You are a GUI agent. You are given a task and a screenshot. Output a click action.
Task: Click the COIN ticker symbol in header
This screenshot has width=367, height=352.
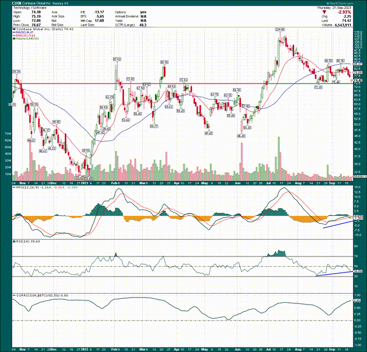pos(7,3)
